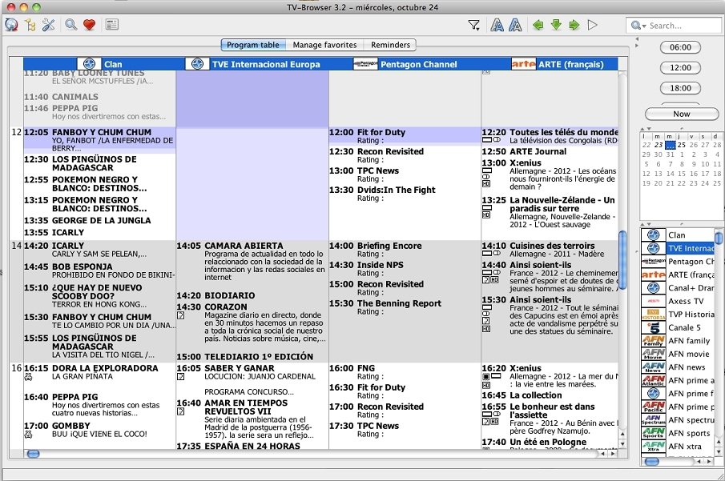This screenshot has width=725, height=481.
Task: Click program table vertical scrollbar thumb
Action: pyautogui.click(x=622, y=259)
